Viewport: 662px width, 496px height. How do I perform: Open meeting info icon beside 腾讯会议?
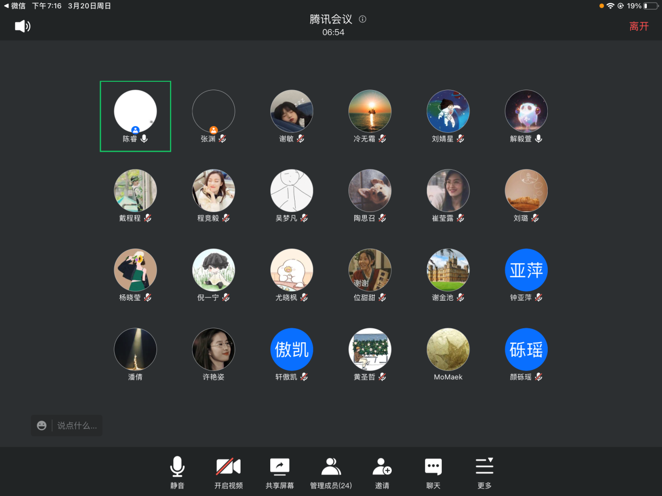(x=363, y=19)
